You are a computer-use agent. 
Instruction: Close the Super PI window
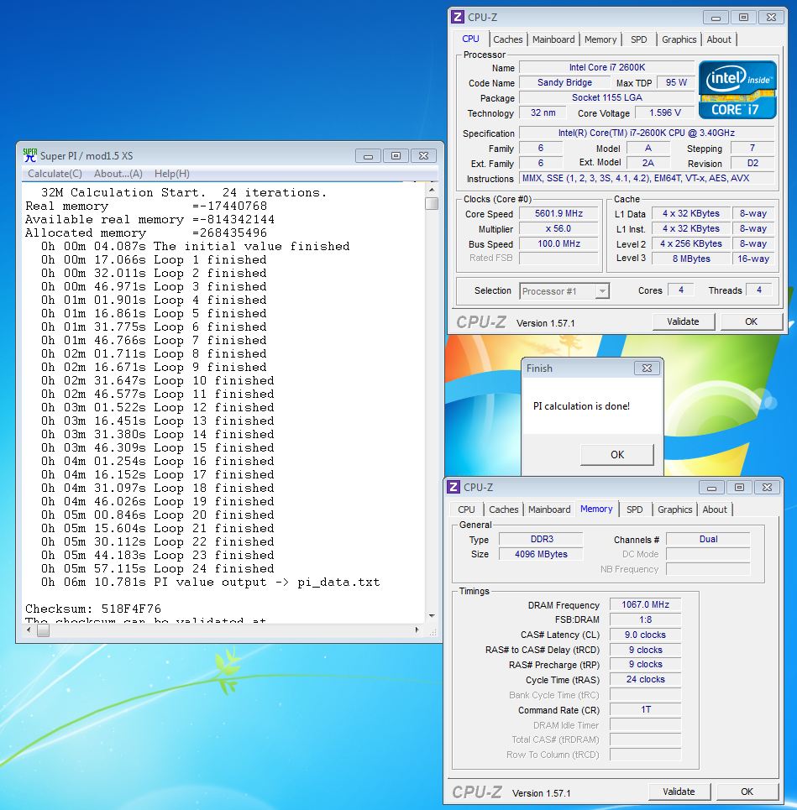tap(423, 155)
